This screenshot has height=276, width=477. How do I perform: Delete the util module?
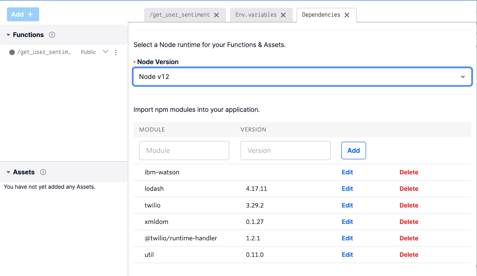point(409,255)
